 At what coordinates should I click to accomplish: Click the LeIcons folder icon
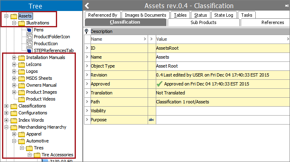coord(22,65)
